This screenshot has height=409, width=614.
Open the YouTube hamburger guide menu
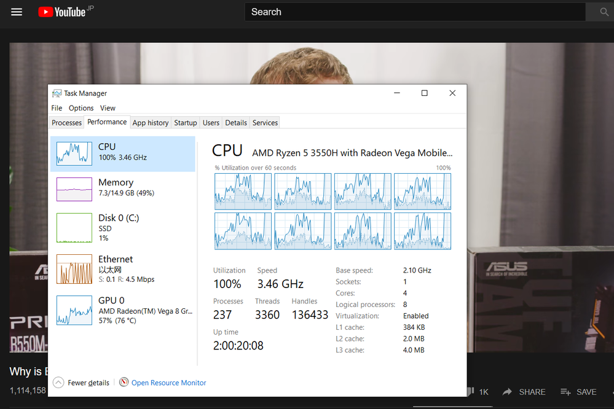pyautogui.click(x=17, y=12)
